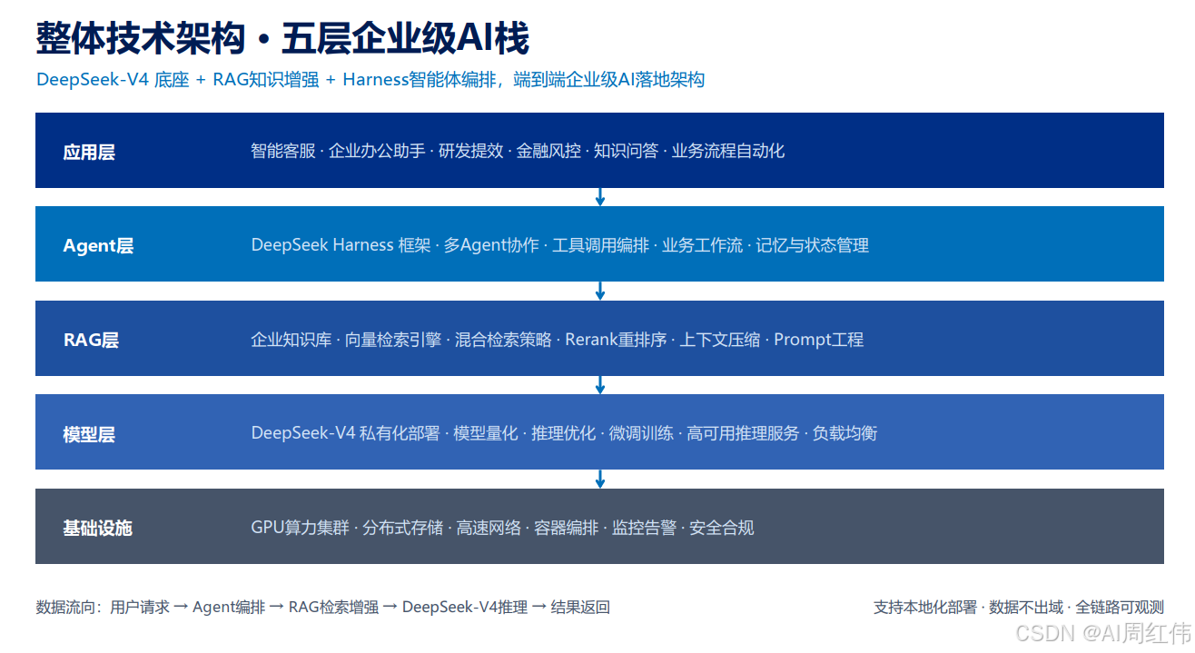Click 模型量化 in the model layer
The image size is (1195, 653).
coord(486,433)
